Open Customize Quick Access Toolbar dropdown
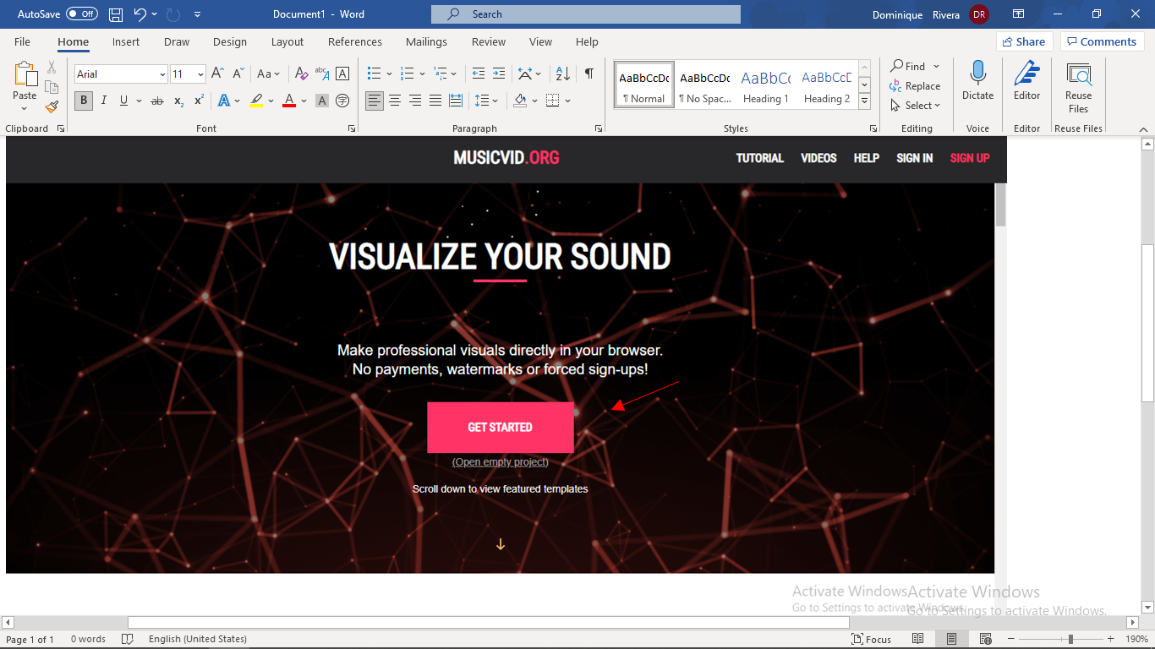The height and width of the screenshot is (649, 1155). 197,14
